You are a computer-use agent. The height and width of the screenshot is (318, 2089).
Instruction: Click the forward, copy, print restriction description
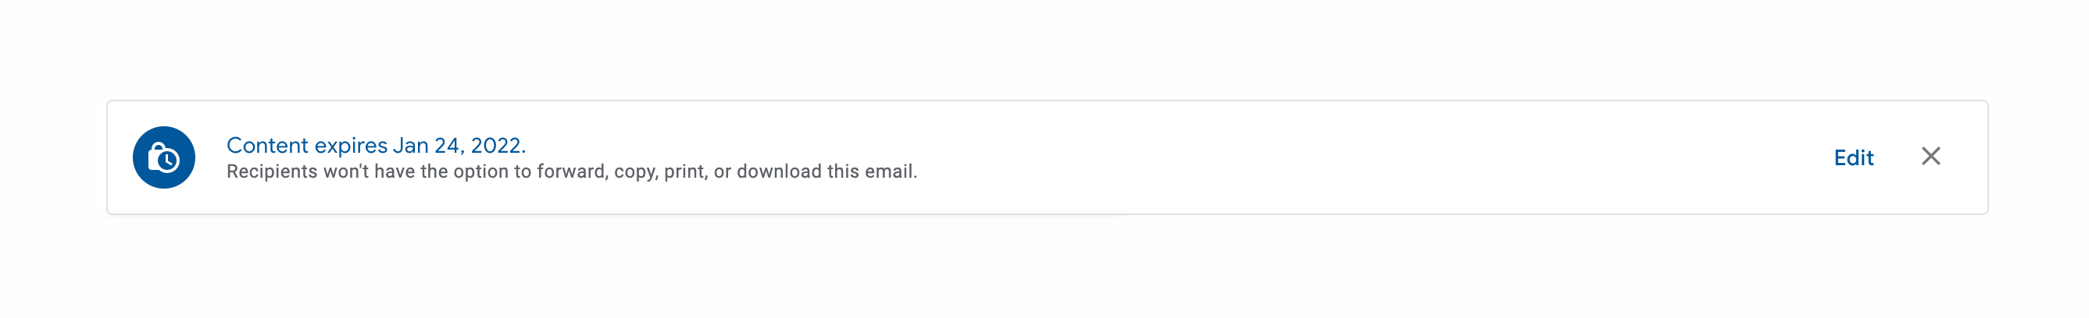pyautogui.click(x=571, y=171)
